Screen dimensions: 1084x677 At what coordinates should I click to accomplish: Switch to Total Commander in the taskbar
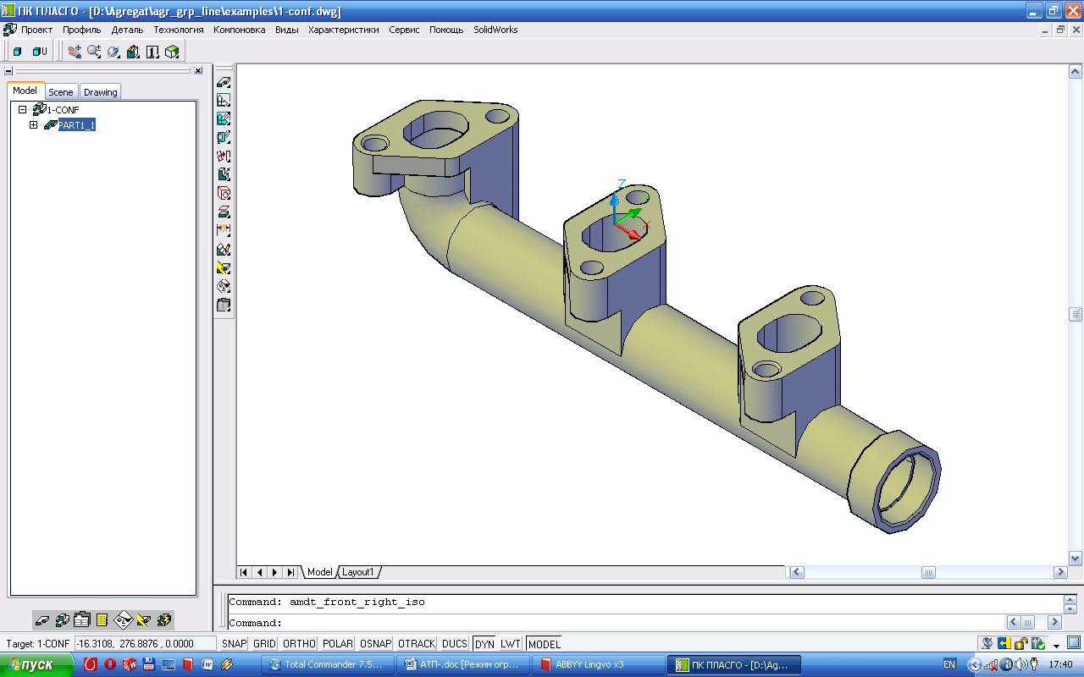(329, 664)
